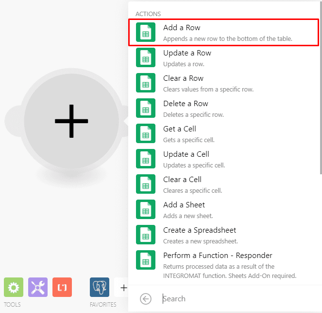Click the Delete a Row sheets icon
Screen dimensions: 322x313
point(146,109)
